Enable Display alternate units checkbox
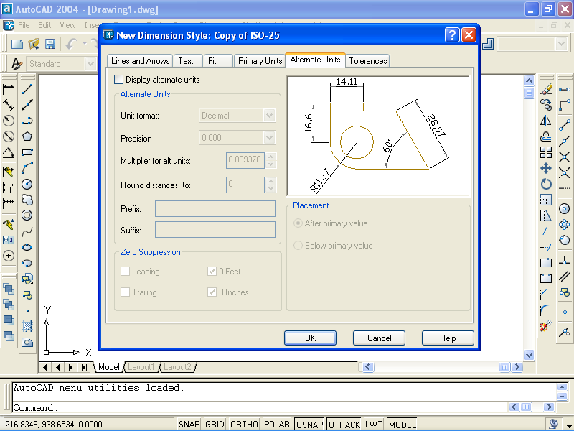 click(118, 80)
